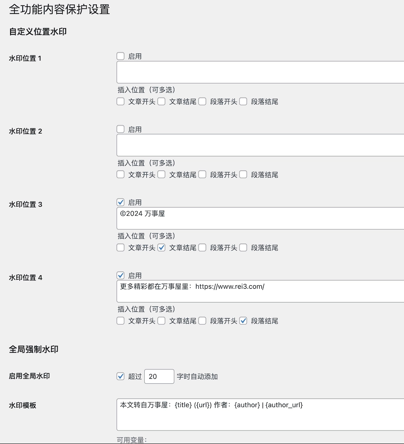Click 插入位置（可多选）under 水印位置 2

pyautogui.click(x=146, y=163)
